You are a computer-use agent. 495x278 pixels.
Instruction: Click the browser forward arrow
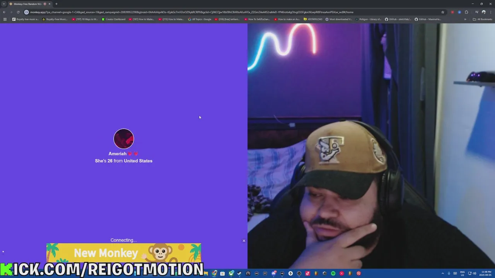11,12
